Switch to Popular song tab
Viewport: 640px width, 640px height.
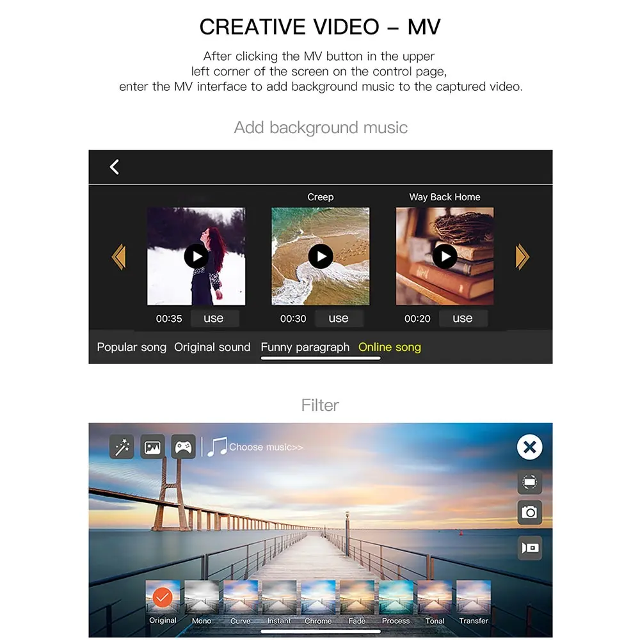click(x=131, y=348)
